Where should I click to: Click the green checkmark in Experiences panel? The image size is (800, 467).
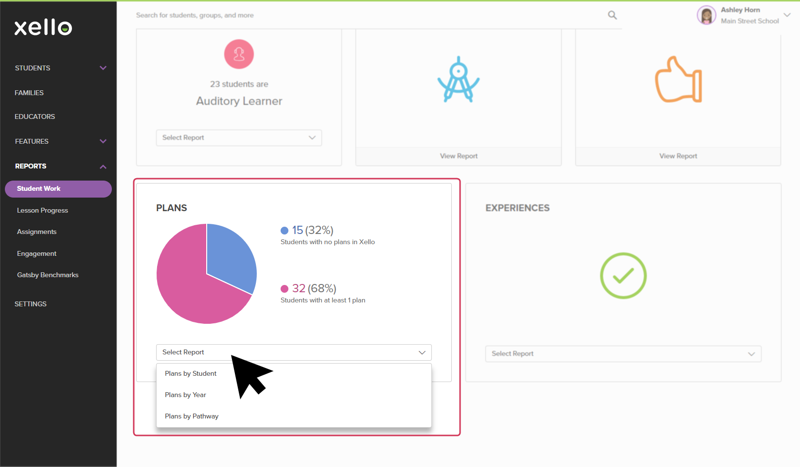tap(623, 276)
